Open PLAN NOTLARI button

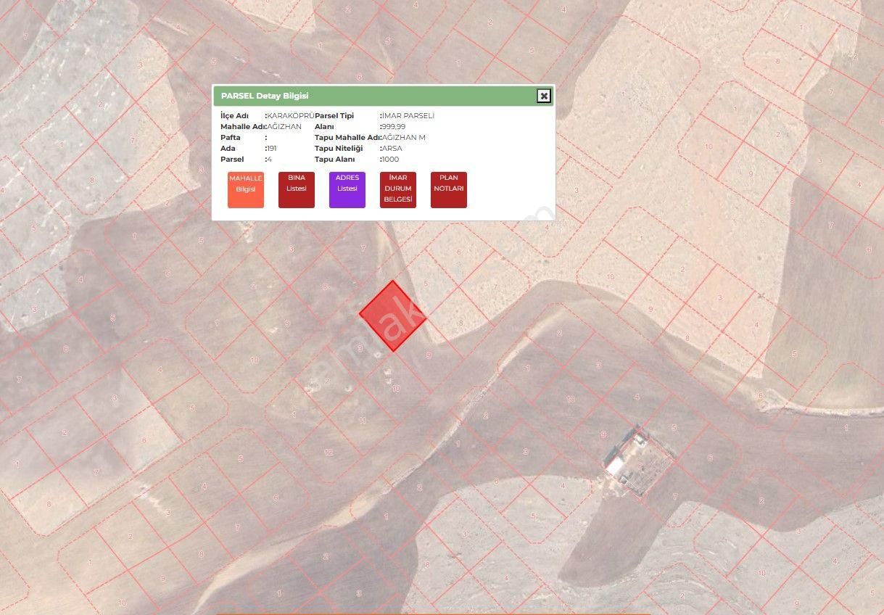click(449, 190)
